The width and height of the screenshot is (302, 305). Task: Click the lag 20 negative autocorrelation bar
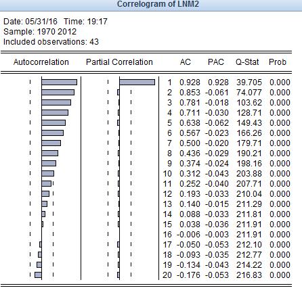click(38, 275)
